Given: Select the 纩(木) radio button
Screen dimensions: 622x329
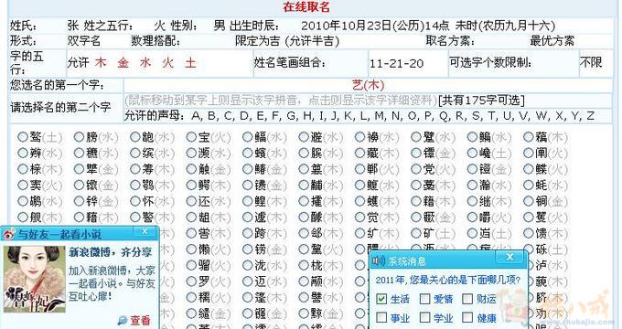Looking at the screenshot, I should 360,233.
